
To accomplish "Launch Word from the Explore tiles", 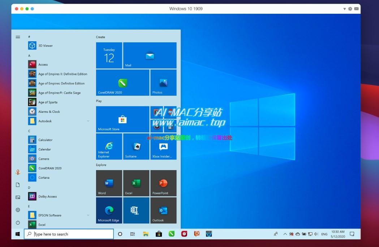I will (x=109, y=183).
